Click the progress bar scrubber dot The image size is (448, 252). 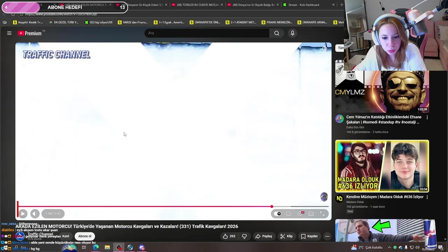[272, 206]
